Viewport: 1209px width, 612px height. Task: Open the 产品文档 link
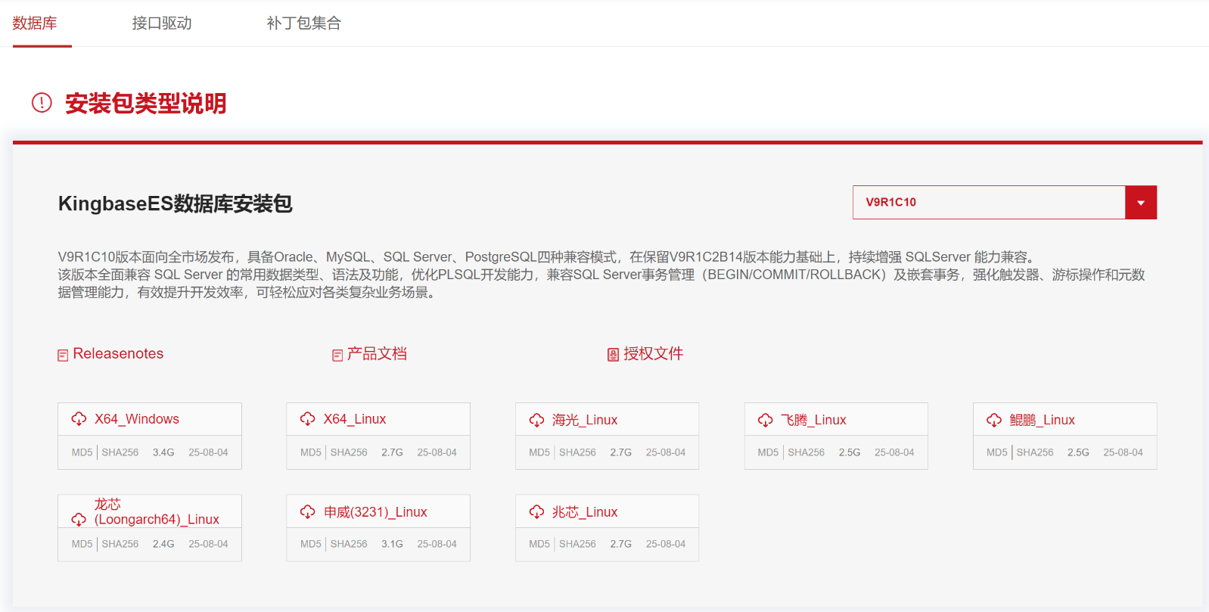click(x=376, y=354)
